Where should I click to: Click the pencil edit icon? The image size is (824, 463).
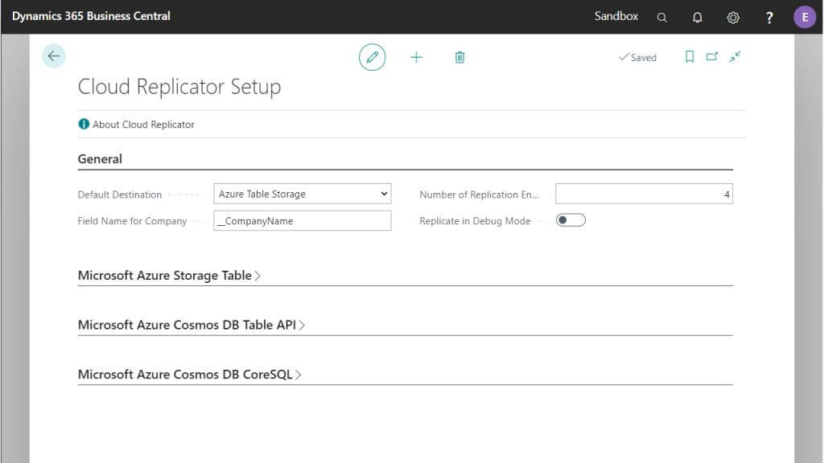(372, 57)
